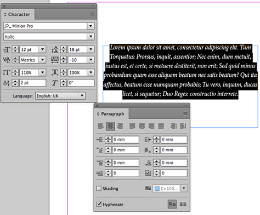Collapse the Paragraph panel with double arrows
This screenshot has width=260, height=215.
point(186,105)
